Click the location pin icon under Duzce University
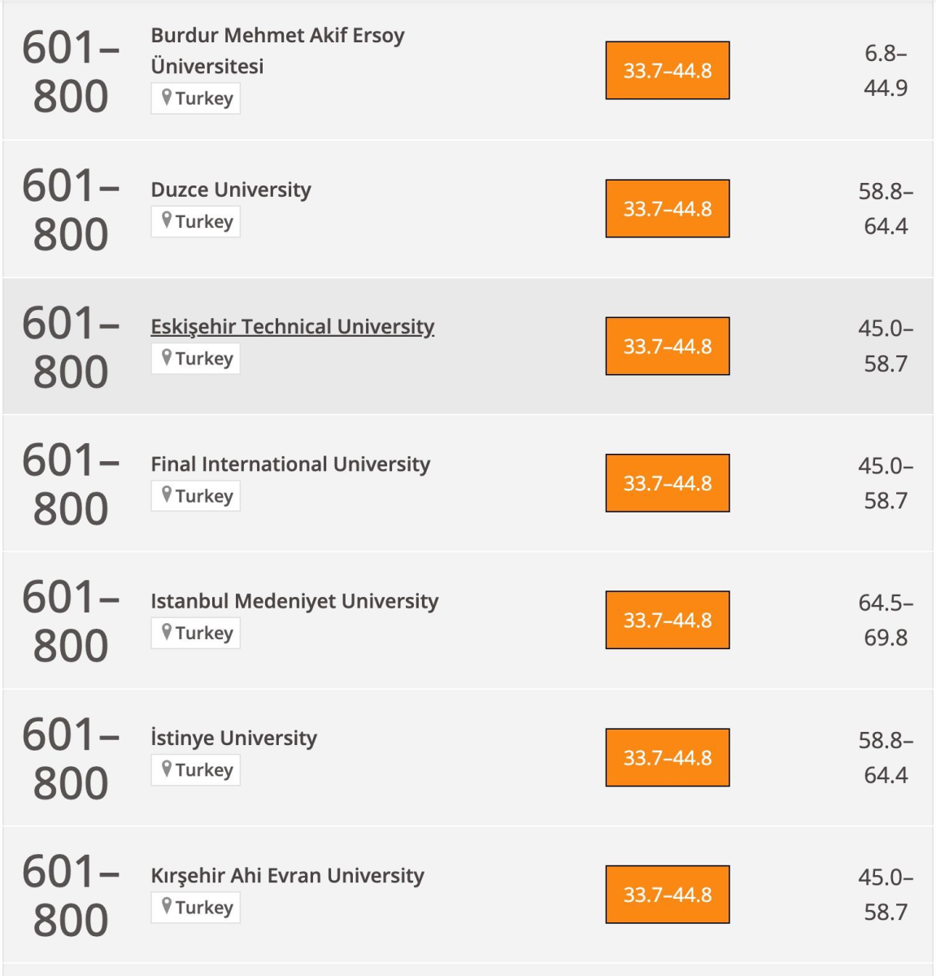 tap(167, 220)
